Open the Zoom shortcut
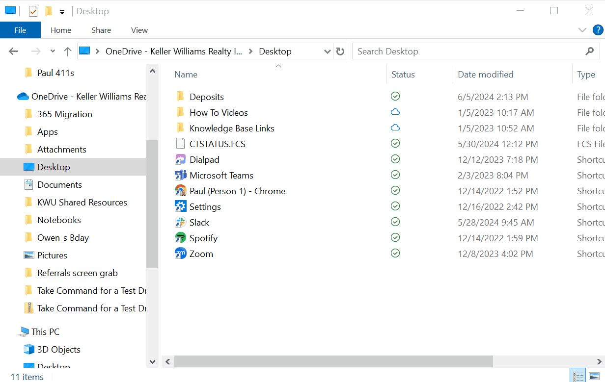The width and height of the screenshot is (605, 382). click(201, 254)
